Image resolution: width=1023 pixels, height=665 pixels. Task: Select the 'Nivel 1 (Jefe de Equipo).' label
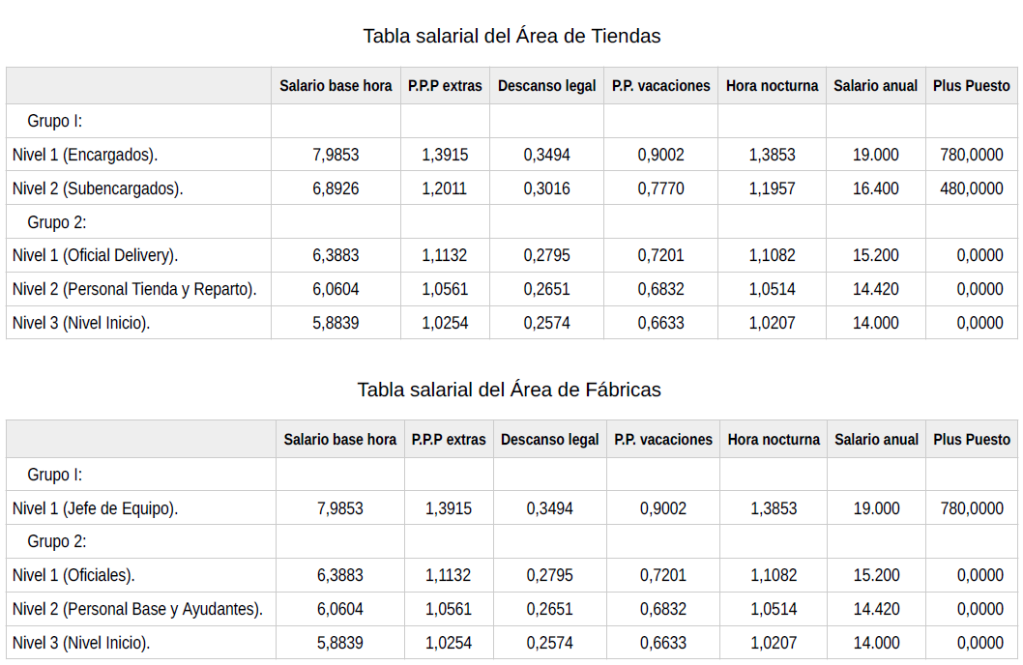tap(95, 508)
